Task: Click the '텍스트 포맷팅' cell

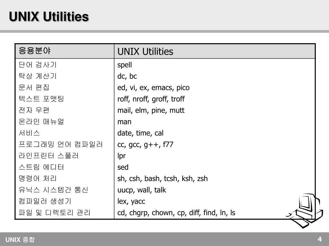Action: pyautogui.click(x=41, y=99)
